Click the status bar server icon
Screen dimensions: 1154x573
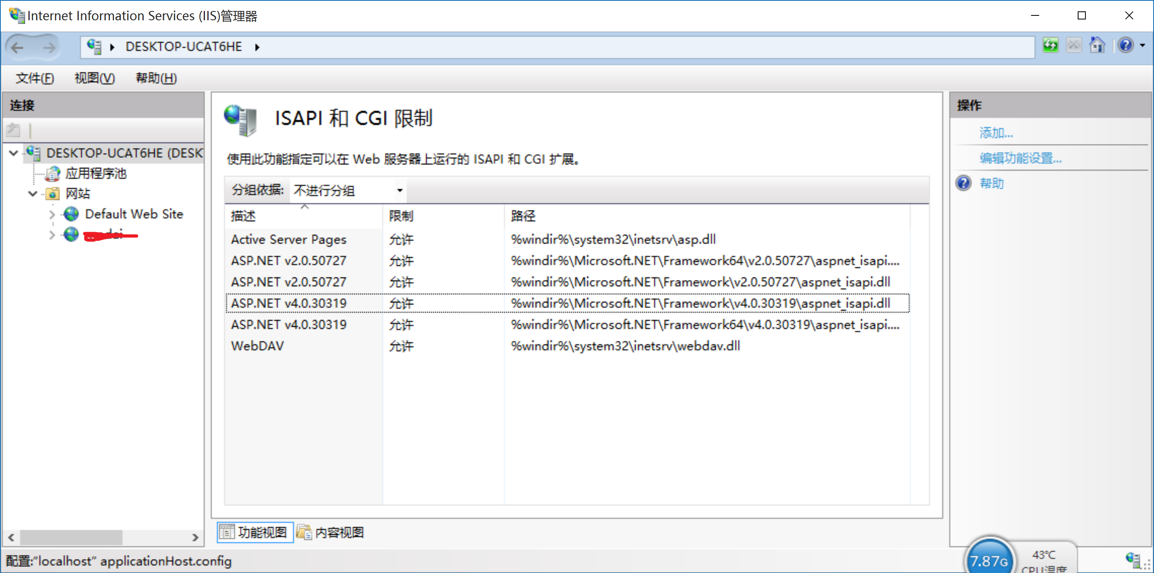click(1133, 560)
